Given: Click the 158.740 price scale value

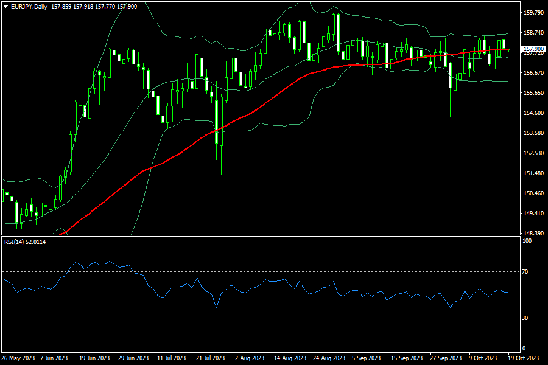Looking at the screenshot, I should (x=533, y=32).
